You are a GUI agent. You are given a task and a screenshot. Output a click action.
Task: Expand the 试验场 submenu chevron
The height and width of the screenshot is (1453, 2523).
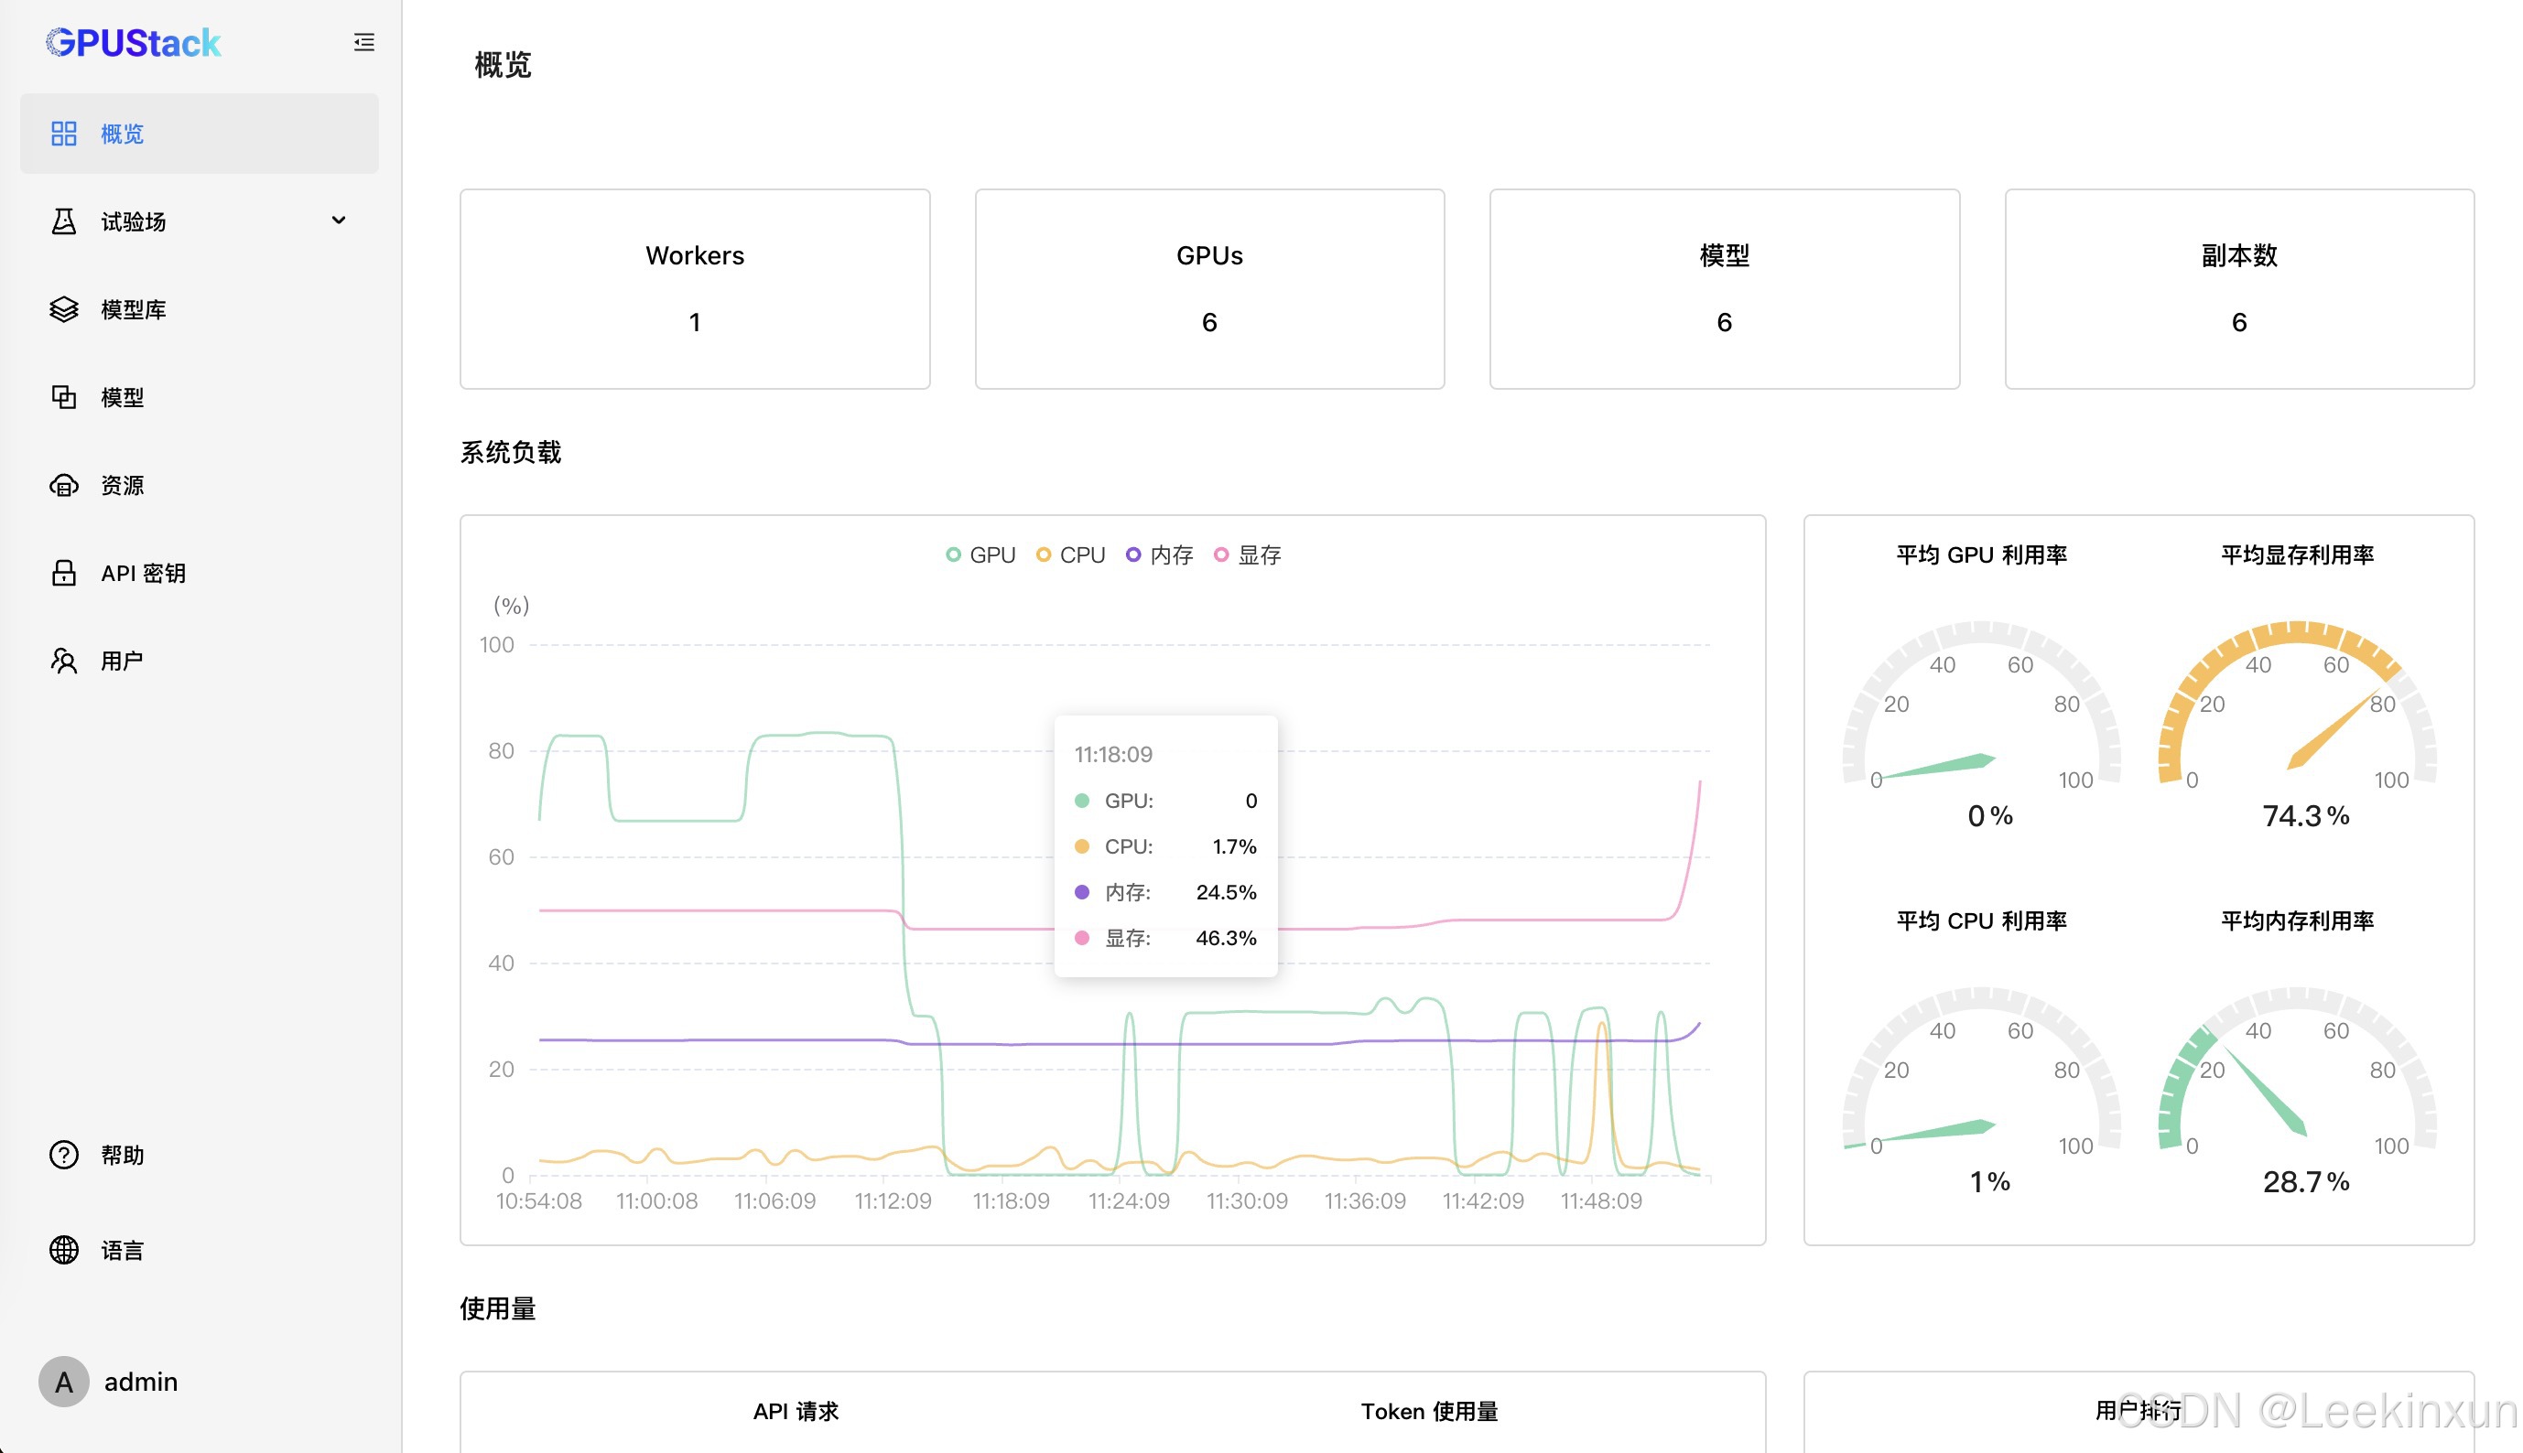click(339, 221)
